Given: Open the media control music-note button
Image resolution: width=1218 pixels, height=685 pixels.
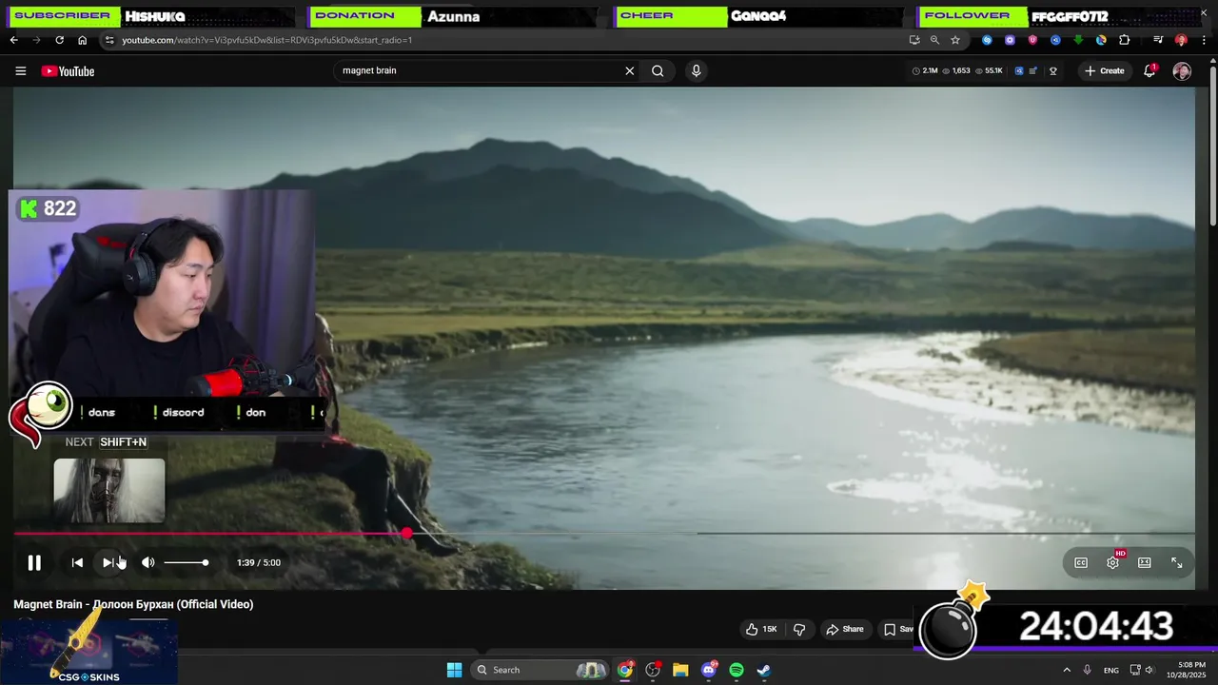Looking at the screenshot, I should coord(1158,40).
